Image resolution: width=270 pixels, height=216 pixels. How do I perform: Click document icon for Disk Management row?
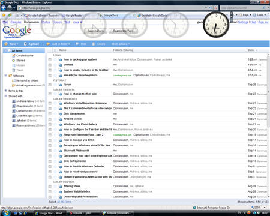[x=60, y=113]
